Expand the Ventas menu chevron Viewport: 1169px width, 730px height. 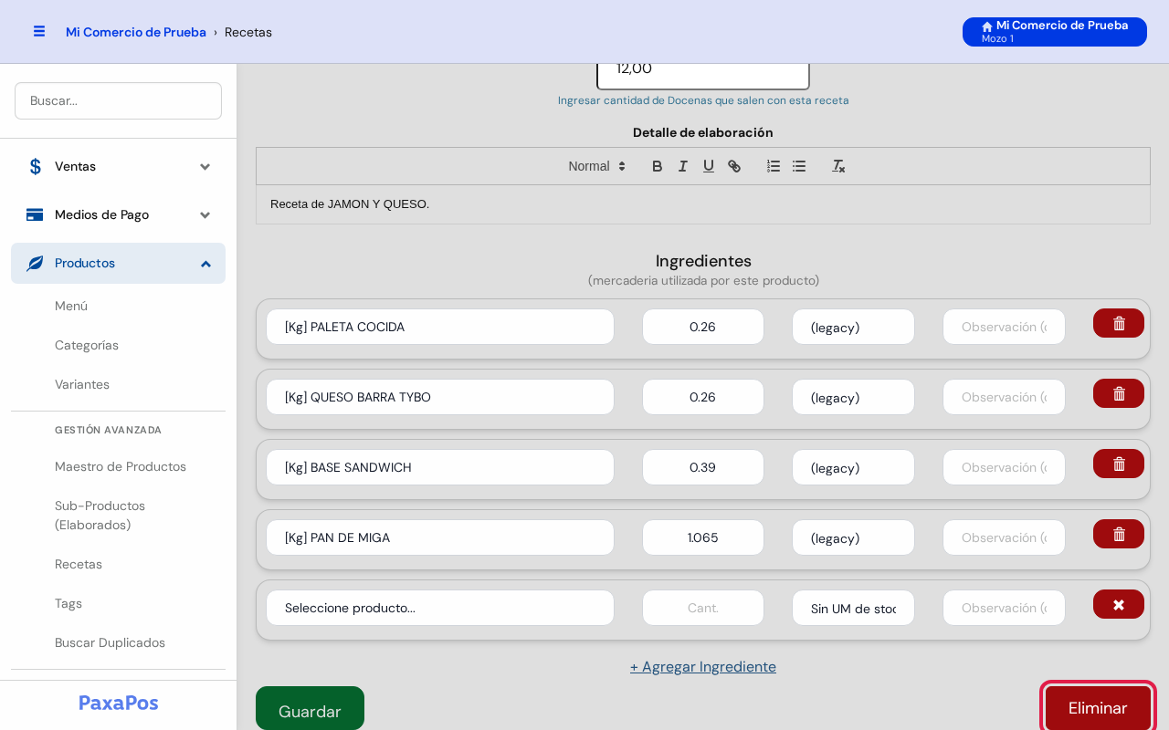(x=205, y=166)
